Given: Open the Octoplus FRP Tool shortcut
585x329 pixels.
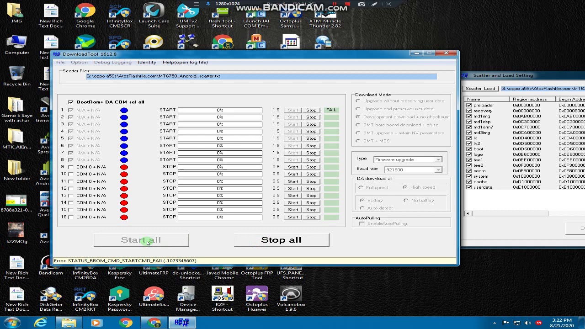Looking at the screenshot, I should click(257, 274).
